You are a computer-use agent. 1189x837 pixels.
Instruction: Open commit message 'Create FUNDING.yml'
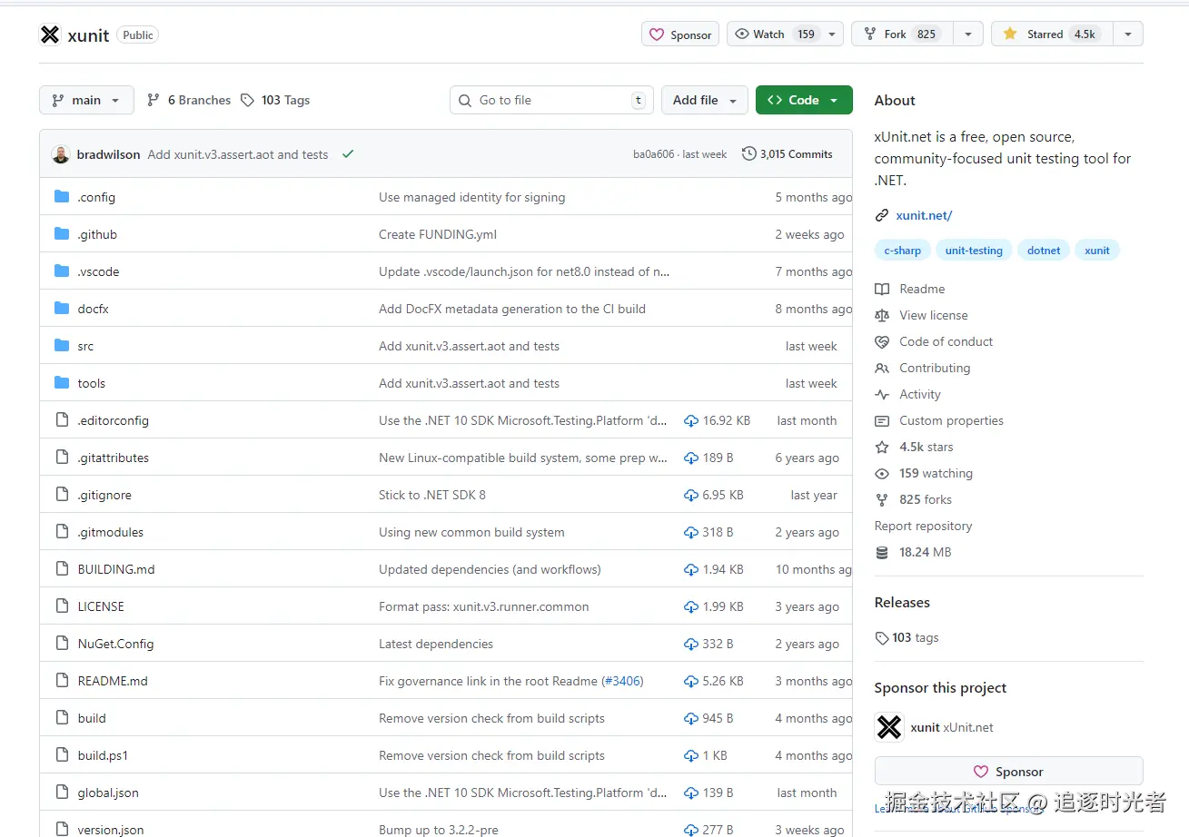tap(438, 234)
